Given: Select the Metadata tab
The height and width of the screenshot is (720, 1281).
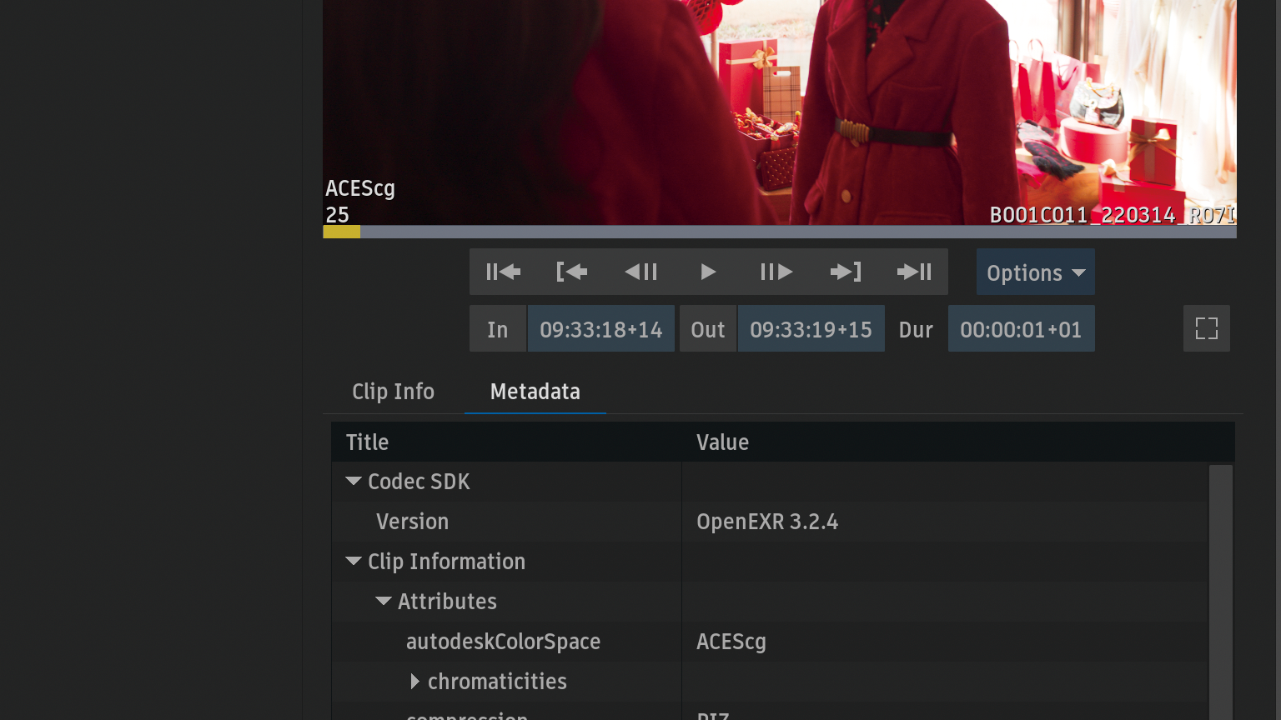Looking at the screenshot, I should pyautogui.click(x=535, y=392).
